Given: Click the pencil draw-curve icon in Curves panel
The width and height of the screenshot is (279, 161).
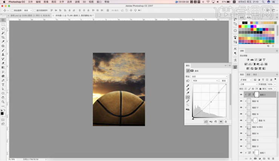Looking at the screenshot, I should [x=188, y=101].
